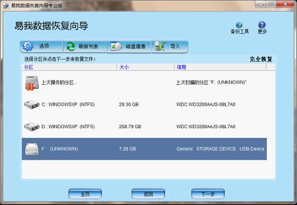This screenshot has height=205, width=297.
Task: Click the 返回 back button
Action: [x=148, y=194]
